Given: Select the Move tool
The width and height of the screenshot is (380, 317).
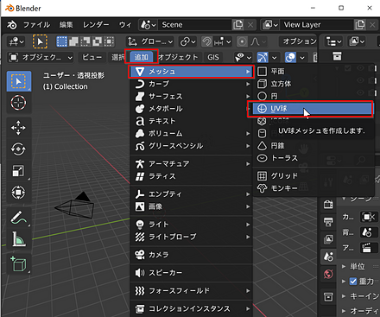Looking at the screenshot, I should point(18,128).
